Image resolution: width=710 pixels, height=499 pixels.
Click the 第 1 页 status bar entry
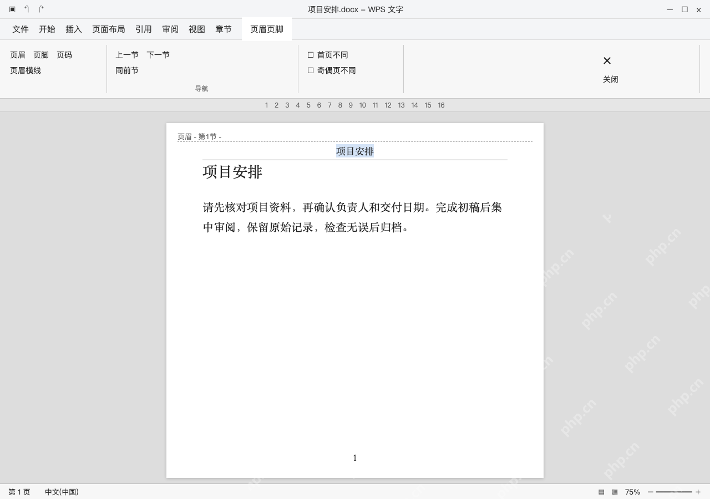19,492
